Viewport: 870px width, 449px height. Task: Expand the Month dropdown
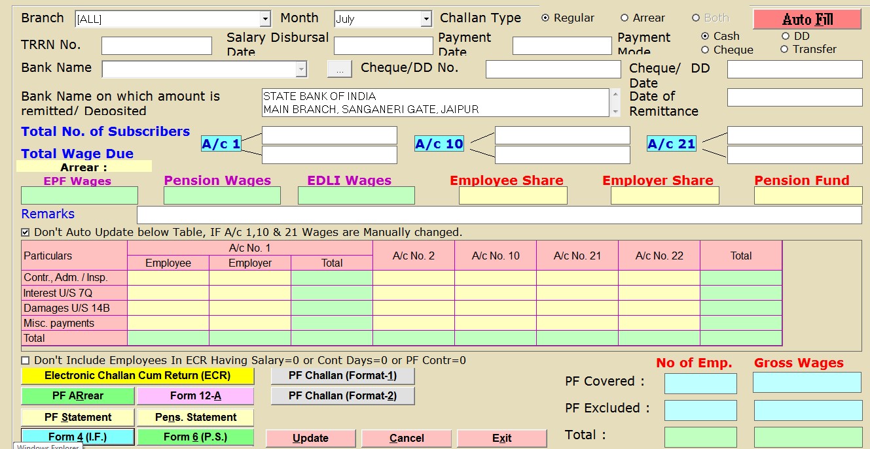click(x=426, y=20)
